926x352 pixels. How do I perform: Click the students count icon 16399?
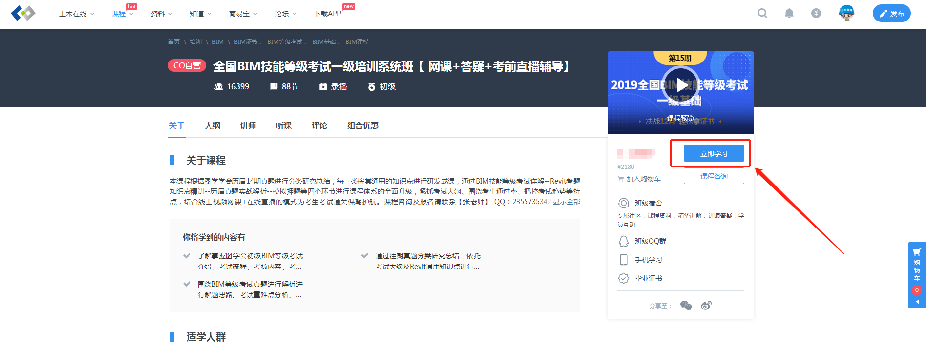(x=219, y=86)
